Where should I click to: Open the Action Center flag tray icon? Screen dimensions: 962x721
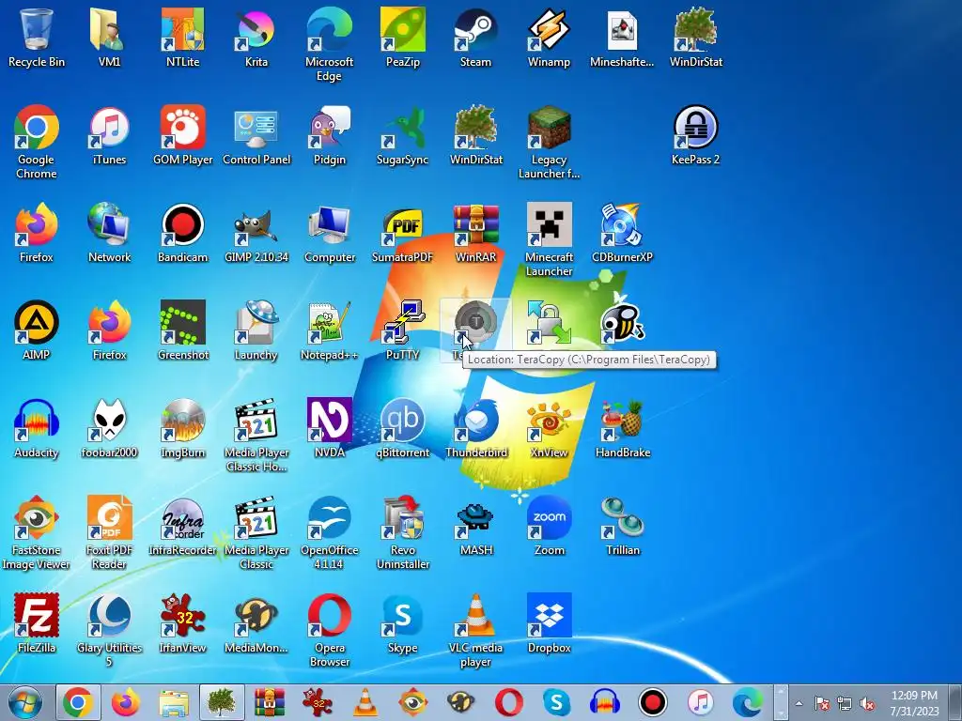point(822,703)
